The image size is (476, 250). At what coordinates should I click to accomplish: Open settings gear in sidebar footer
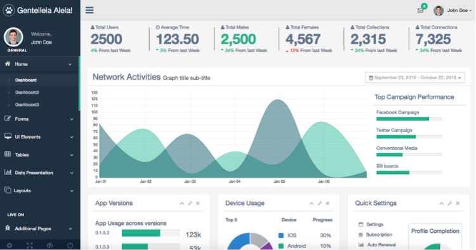10,246
